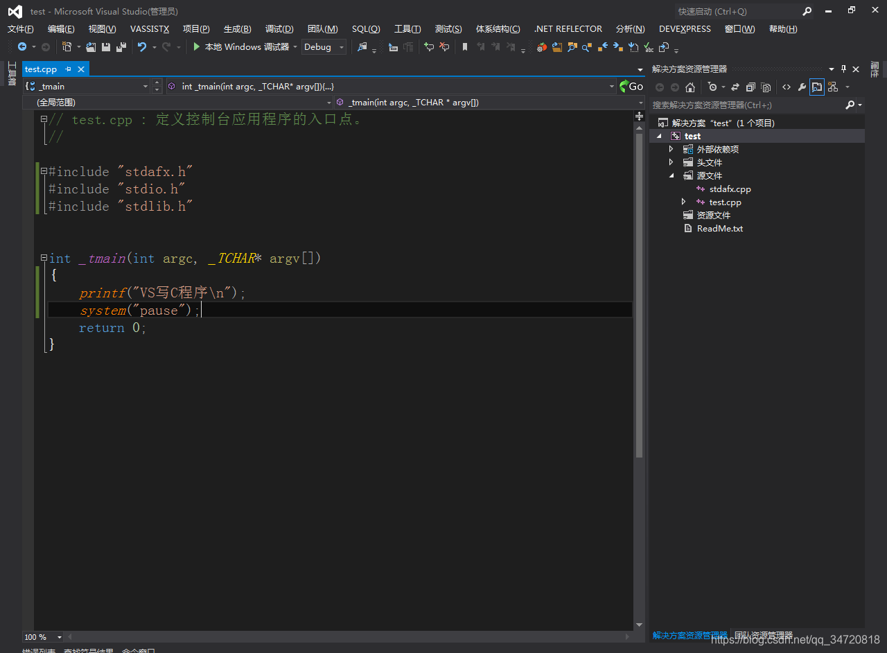Click the Visual Assist tomato options icon

tap(542, 47)
